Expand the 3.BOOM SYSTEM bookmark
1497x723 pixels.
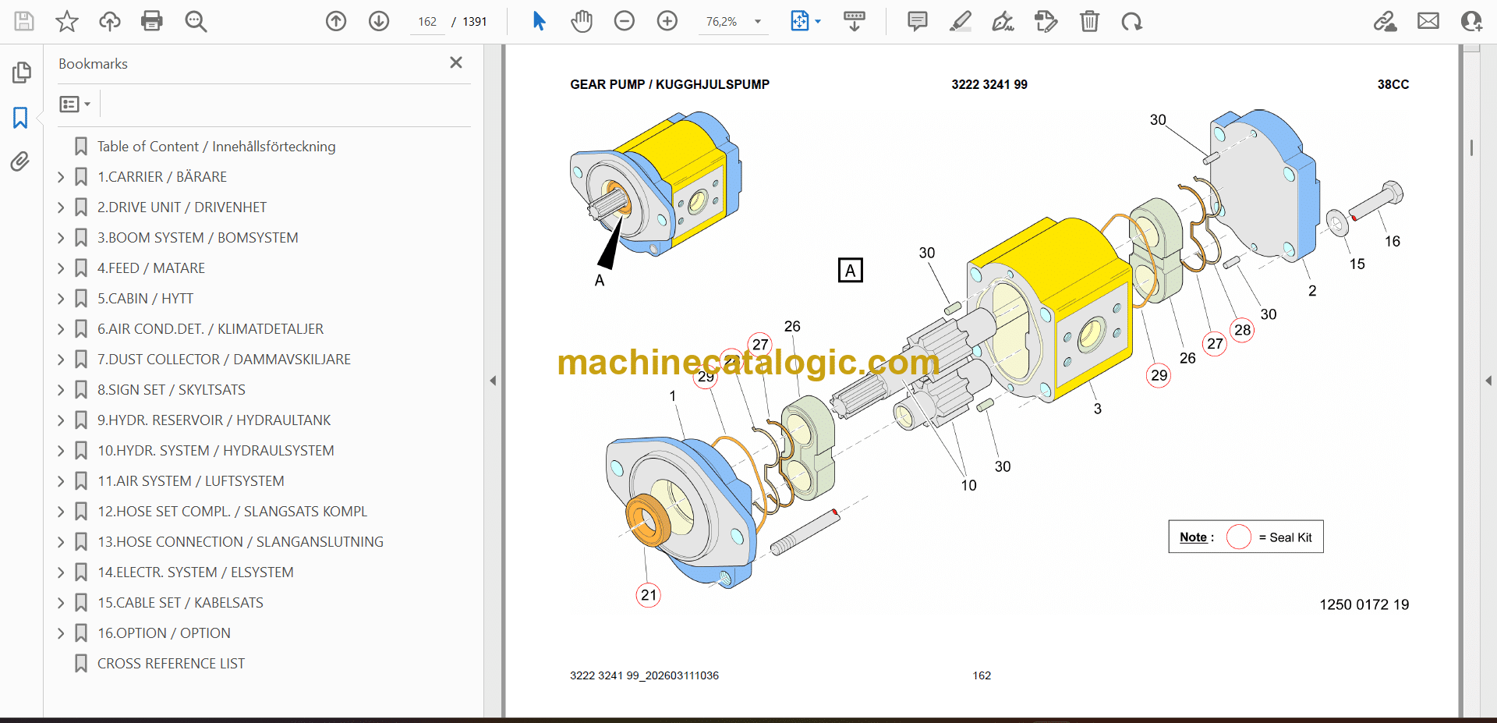[61, 238]
